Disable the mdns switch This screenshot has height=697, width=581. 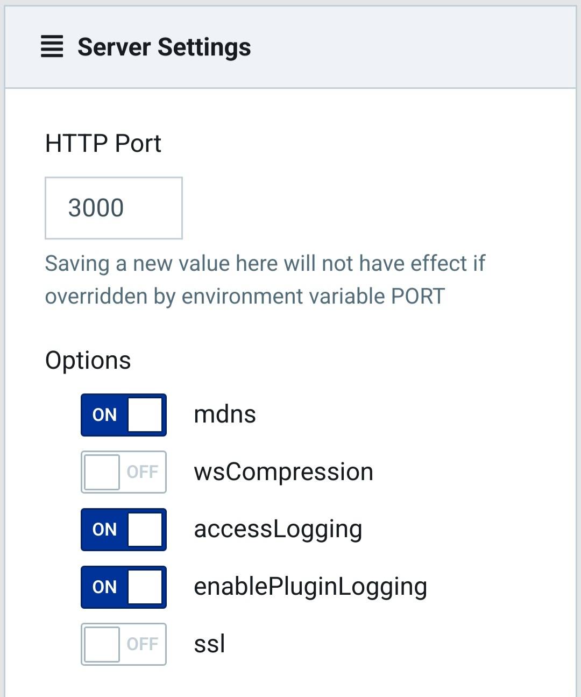click(124, 415)
